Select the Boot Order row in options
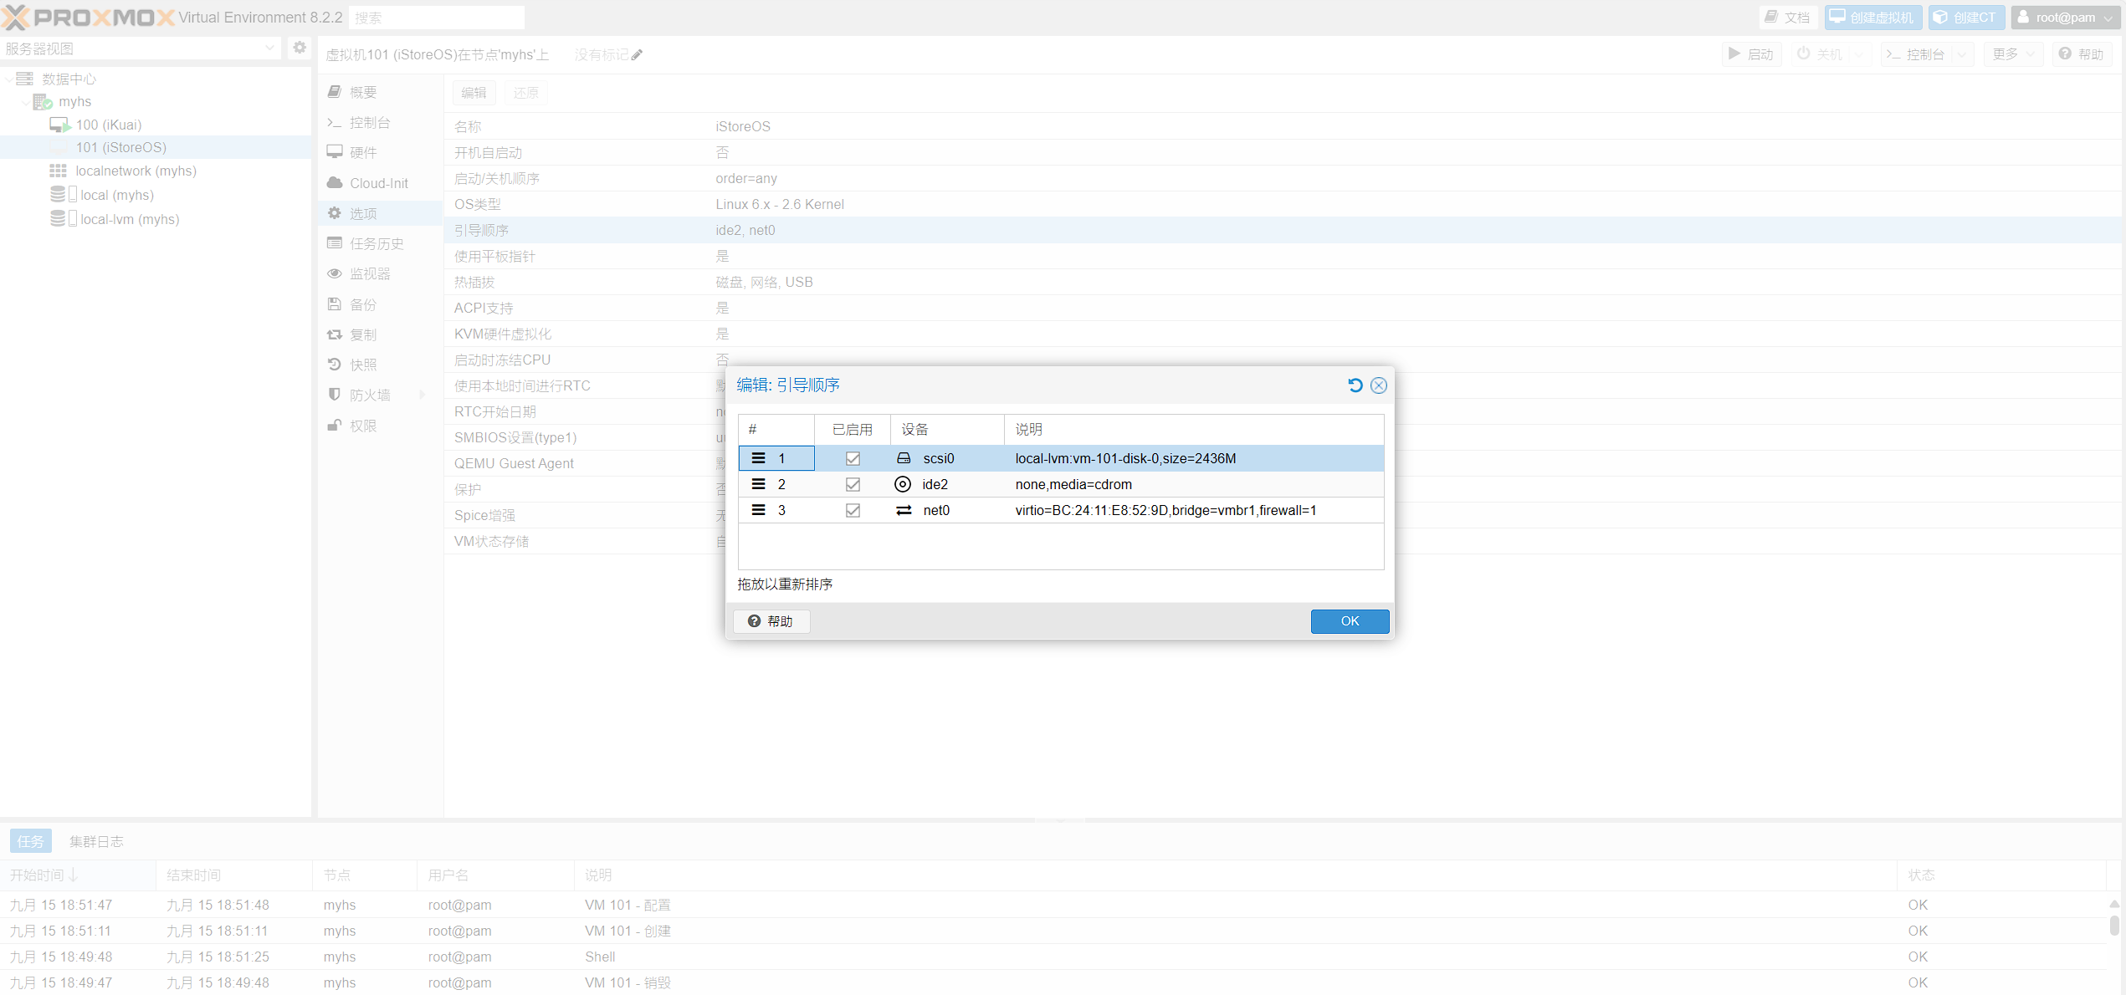This screenshot has height=995, width=2126. tap(1284, 230)
